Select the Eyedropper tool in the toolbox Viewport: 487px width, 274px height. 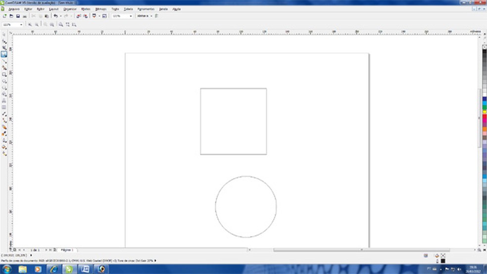[x=4, y=134]
